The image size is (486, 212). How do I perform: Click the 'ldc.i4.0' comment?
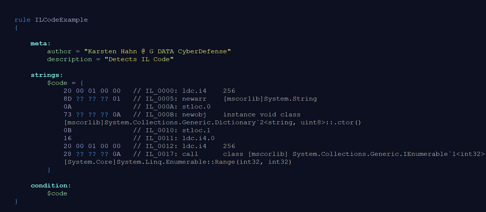pos(198,138)
